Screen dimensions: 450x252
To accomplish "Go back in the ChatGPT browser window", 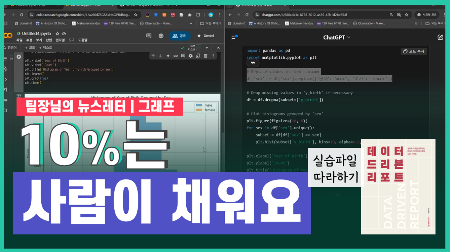I will (x=230, y=15).
